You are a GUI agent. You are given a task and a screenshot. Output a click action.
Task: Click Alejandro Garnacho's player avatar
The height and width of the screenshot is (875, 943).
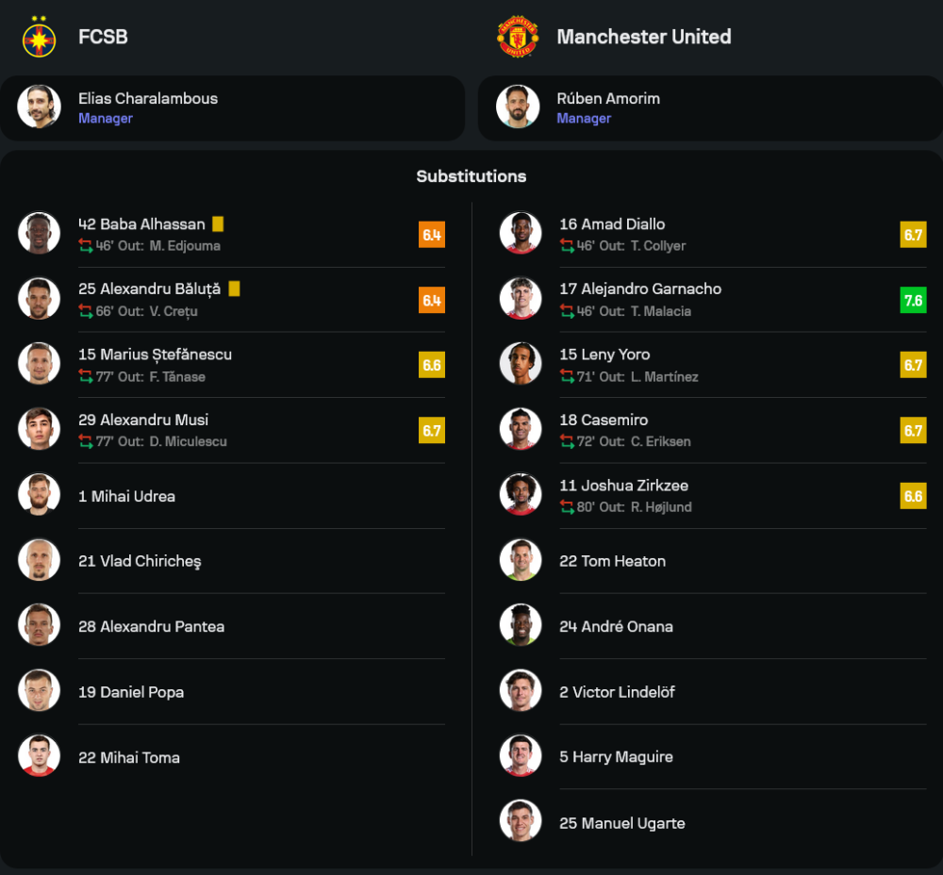tap(521, 299)
